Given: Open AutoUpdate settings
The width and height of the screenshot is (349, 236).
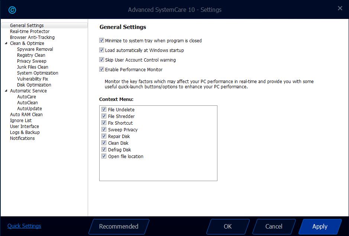Looking at the screenshot, I should (x=29, y=108).
